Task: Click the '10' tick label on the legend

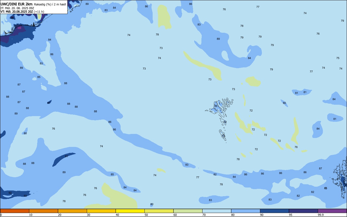Action: (31, 215)
